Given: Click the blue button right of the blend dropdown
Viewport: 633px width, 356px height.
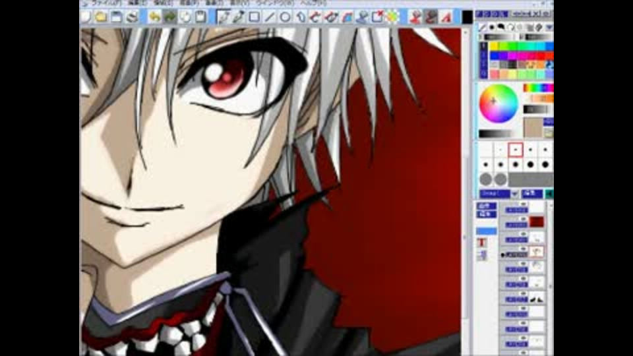Looking at the screenshot, I should [531, 194].
